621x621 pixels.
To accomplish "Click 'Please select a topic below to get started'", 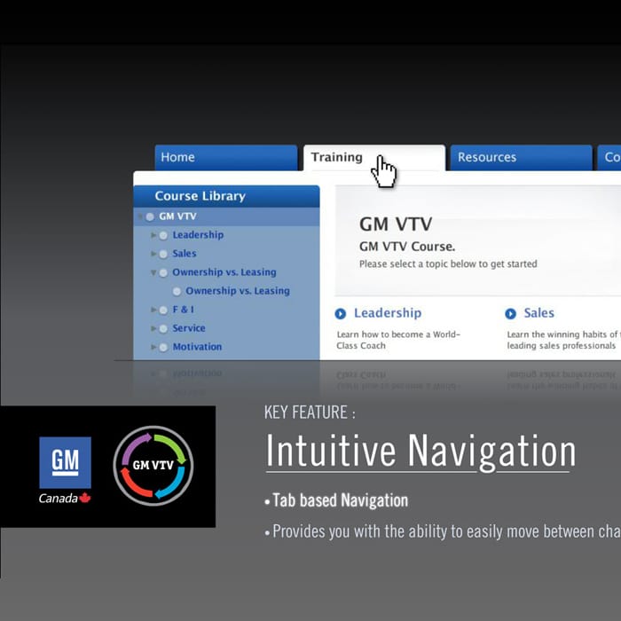I will point(448,264).
